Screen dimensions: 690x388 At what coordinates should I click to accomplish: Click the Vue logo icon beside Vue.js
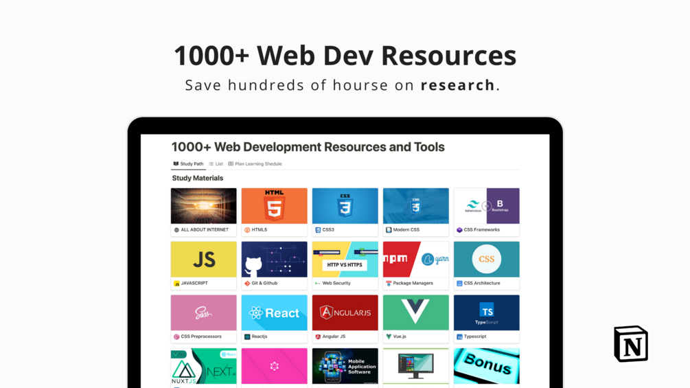coord(389,337)
